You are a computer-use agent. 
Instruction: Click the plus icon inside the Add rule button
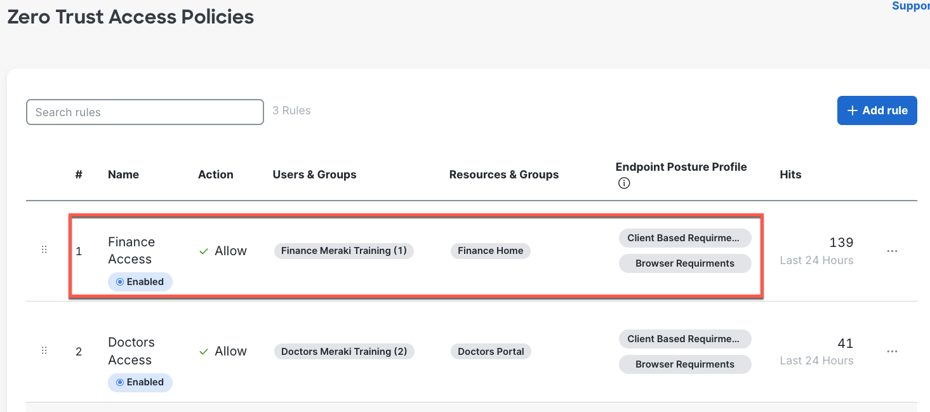click(x=852, y=110)
